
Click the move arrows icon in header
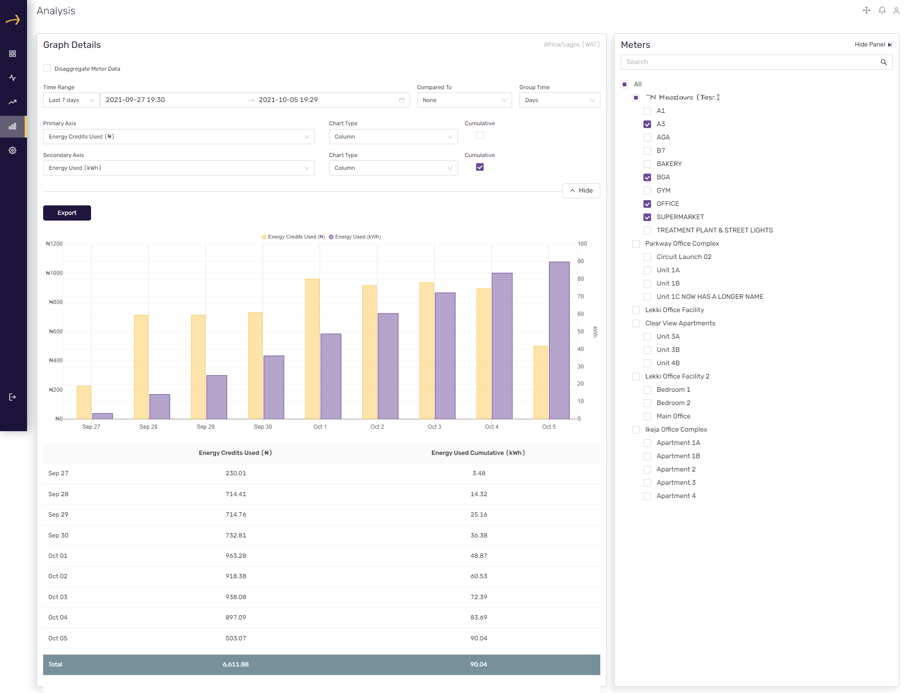click(x=866, y=10)
